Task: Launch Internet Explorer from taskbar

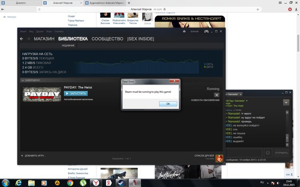Action: point(18,183)
